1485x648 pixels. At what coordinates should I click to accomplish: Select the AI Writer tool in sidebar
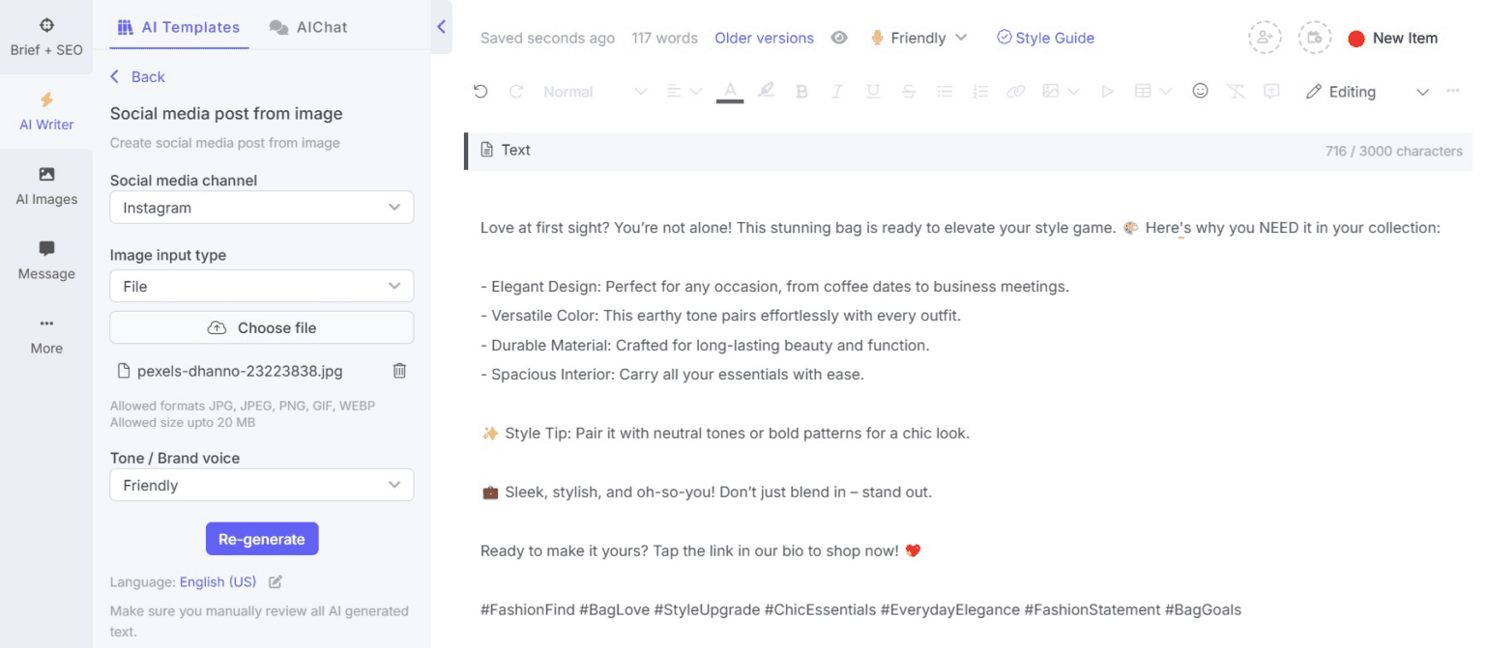[45, 109]
